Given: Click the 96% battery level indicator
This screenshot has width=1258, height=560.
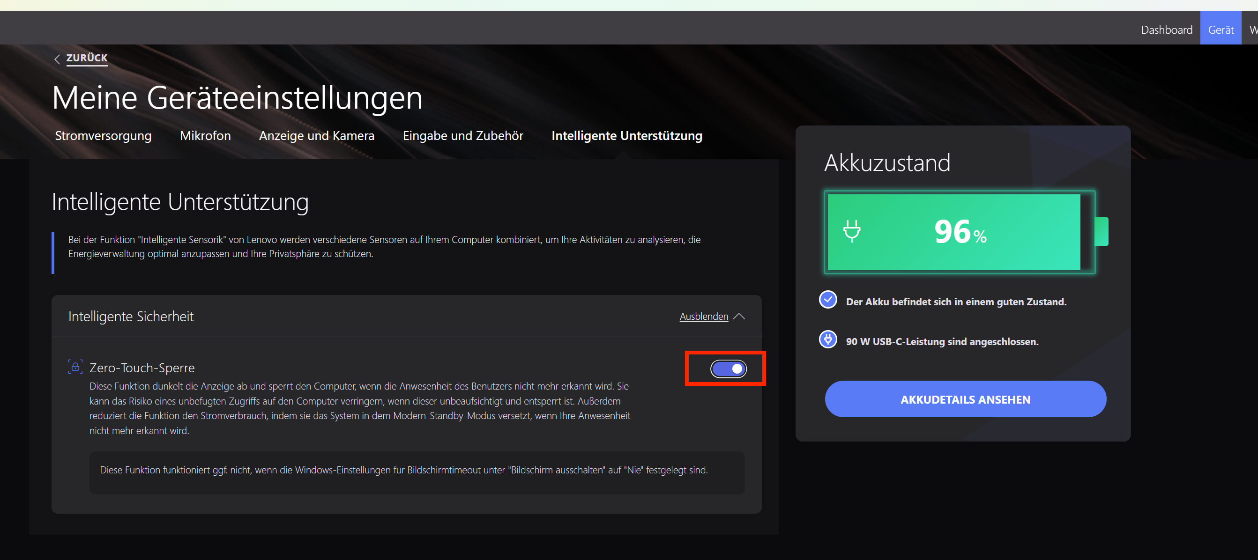Looking at the screenshot, I should (x=960, y=231).
